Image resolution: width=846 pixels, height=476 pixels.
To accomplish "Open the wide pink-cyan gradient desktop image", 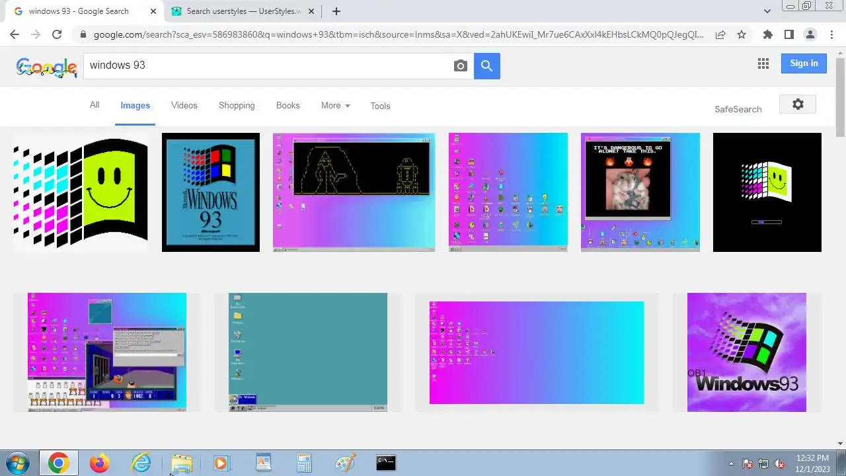I will coord(537,352).
